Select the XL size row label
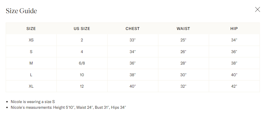 [x=31, y=86]
